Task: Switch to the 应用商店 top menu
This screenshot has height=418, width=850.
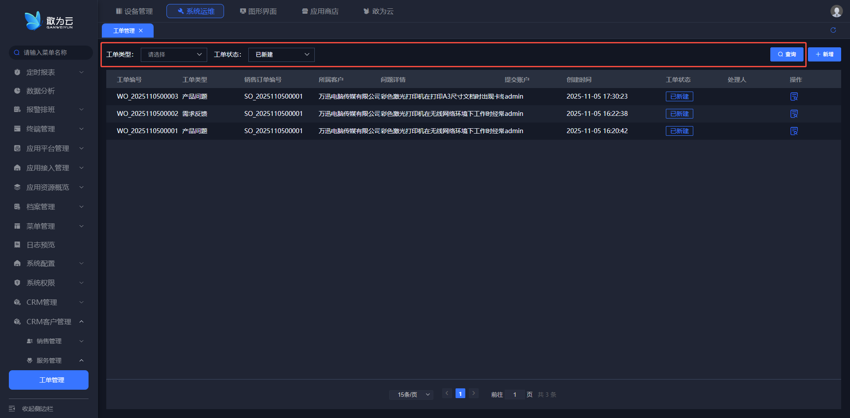Action: click(x=320, y=11)
